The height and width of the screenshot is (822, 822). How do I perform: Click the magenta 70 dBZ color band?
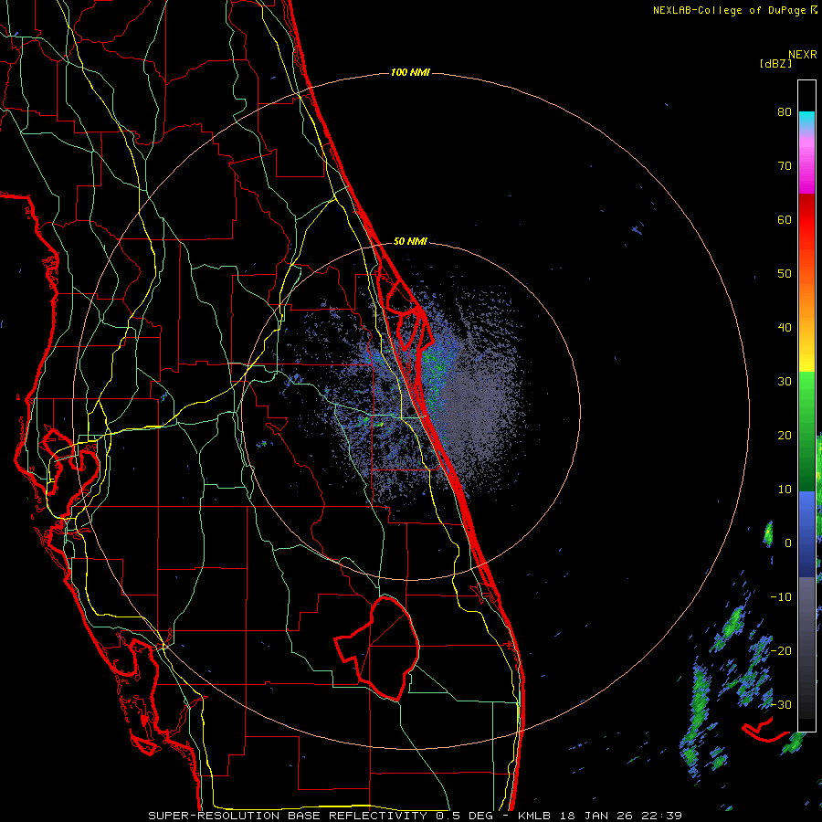pos(806,165)
